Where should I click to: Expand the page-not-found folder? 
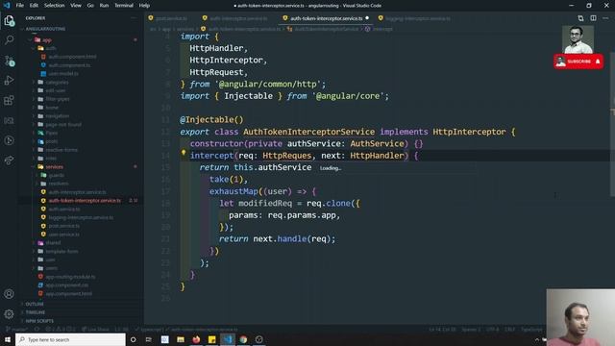(63, 125)
